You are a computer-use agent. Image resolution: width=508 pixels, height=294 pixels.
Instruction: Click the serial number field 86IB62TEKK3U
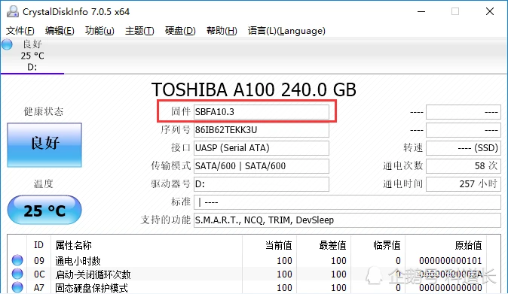pos(261,130)
